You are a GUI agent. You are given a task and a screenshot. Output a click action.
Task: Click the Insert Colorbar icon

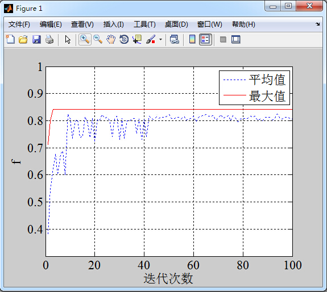click(192, 39)
